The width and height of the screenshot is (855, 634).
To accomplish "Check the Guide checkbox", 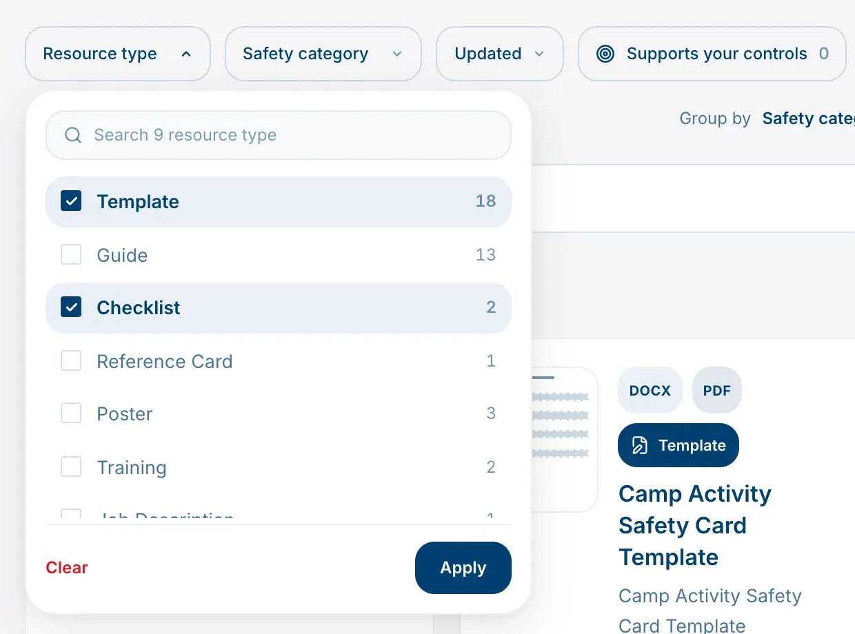I will (x=71, y=255).
